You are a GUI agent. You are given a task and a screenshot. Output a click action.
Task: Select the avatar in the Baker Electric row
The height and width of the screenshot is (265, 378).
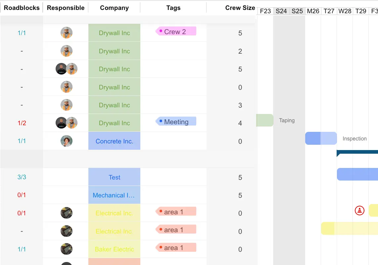coord(66,249)
